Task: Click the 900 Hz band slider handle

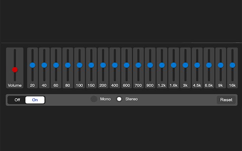Action: (150, 65)
